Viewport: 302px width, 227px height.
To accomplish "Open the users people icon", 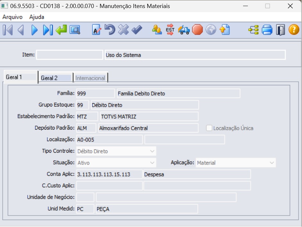I will click(157, 30).
